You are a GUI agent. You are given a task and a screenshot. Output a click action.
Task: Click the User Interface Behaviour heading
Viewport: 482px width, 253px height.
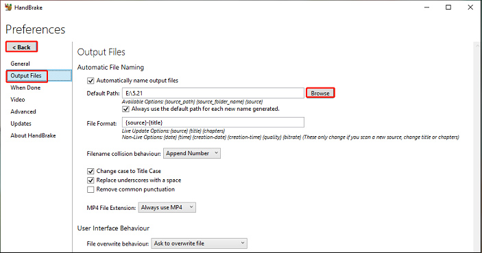coord(113,228)
